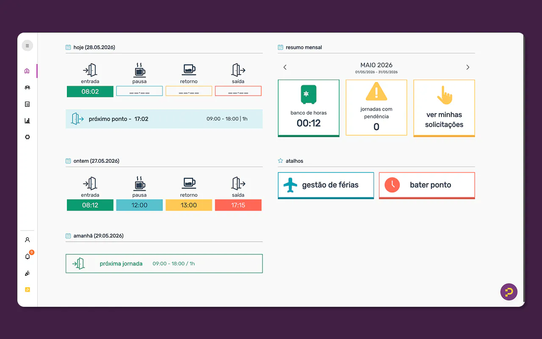Screen dimensions: 542x339
Task: Click the próximo ponto 17:02 bar
Action: (164, 119)
